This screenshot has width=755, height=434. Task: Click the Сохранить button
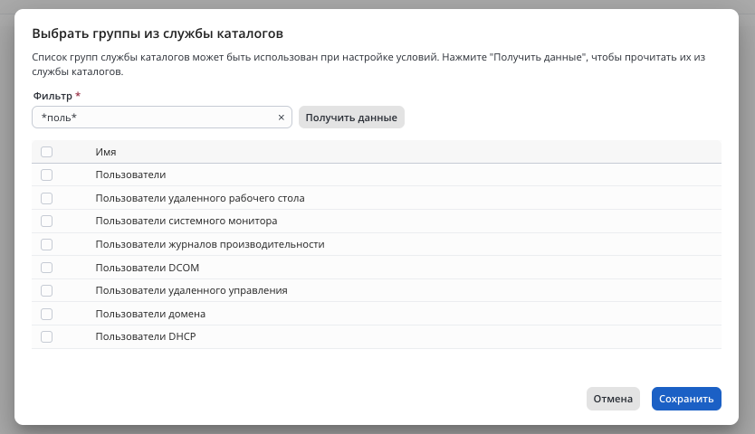pyautogui.click(x=686, y=399)
